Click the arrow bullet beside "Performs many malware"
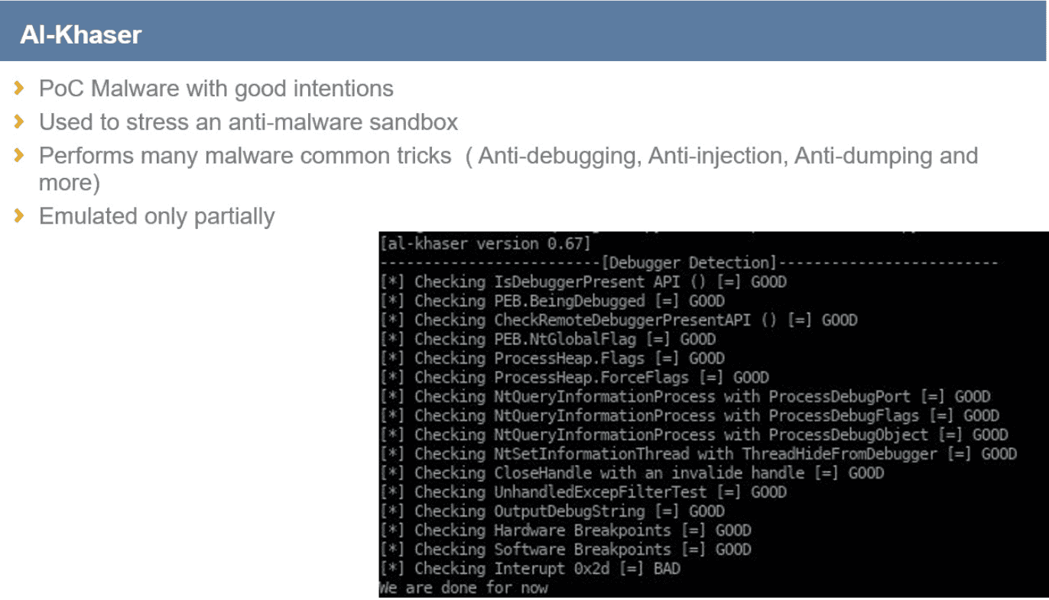The width and height of the screenshot is (1049, 600). [x=19, y=156]
